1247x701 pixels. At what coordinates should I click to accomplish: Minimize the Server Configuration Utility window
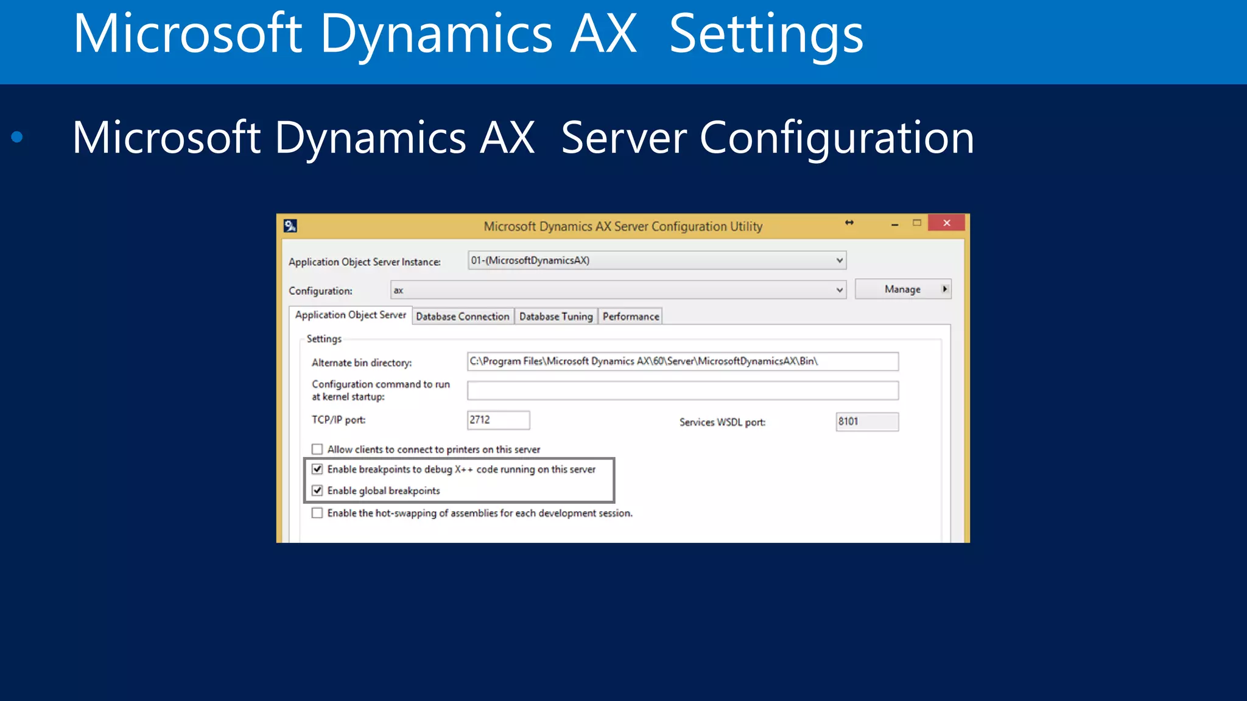coord(894,224)
